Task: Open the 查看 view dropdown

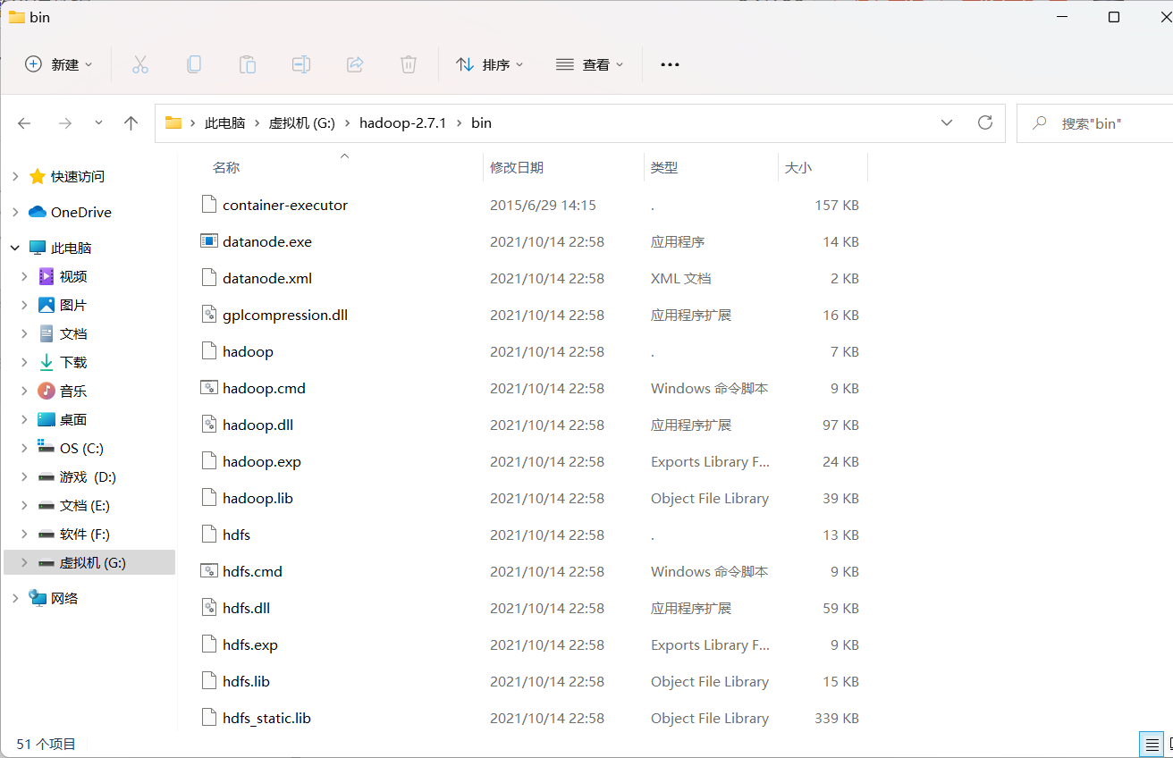Action: click(x=590, y=64)
